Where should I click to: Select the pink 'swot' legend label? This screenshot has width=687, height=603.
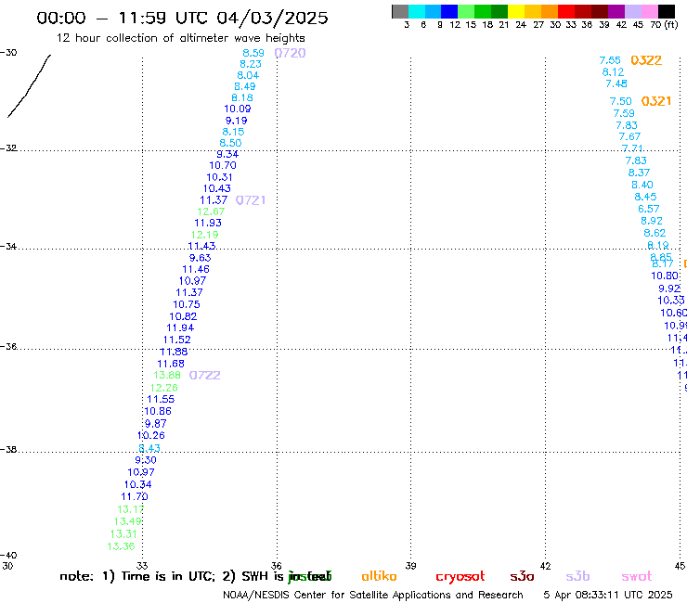[x=637, y=577]
